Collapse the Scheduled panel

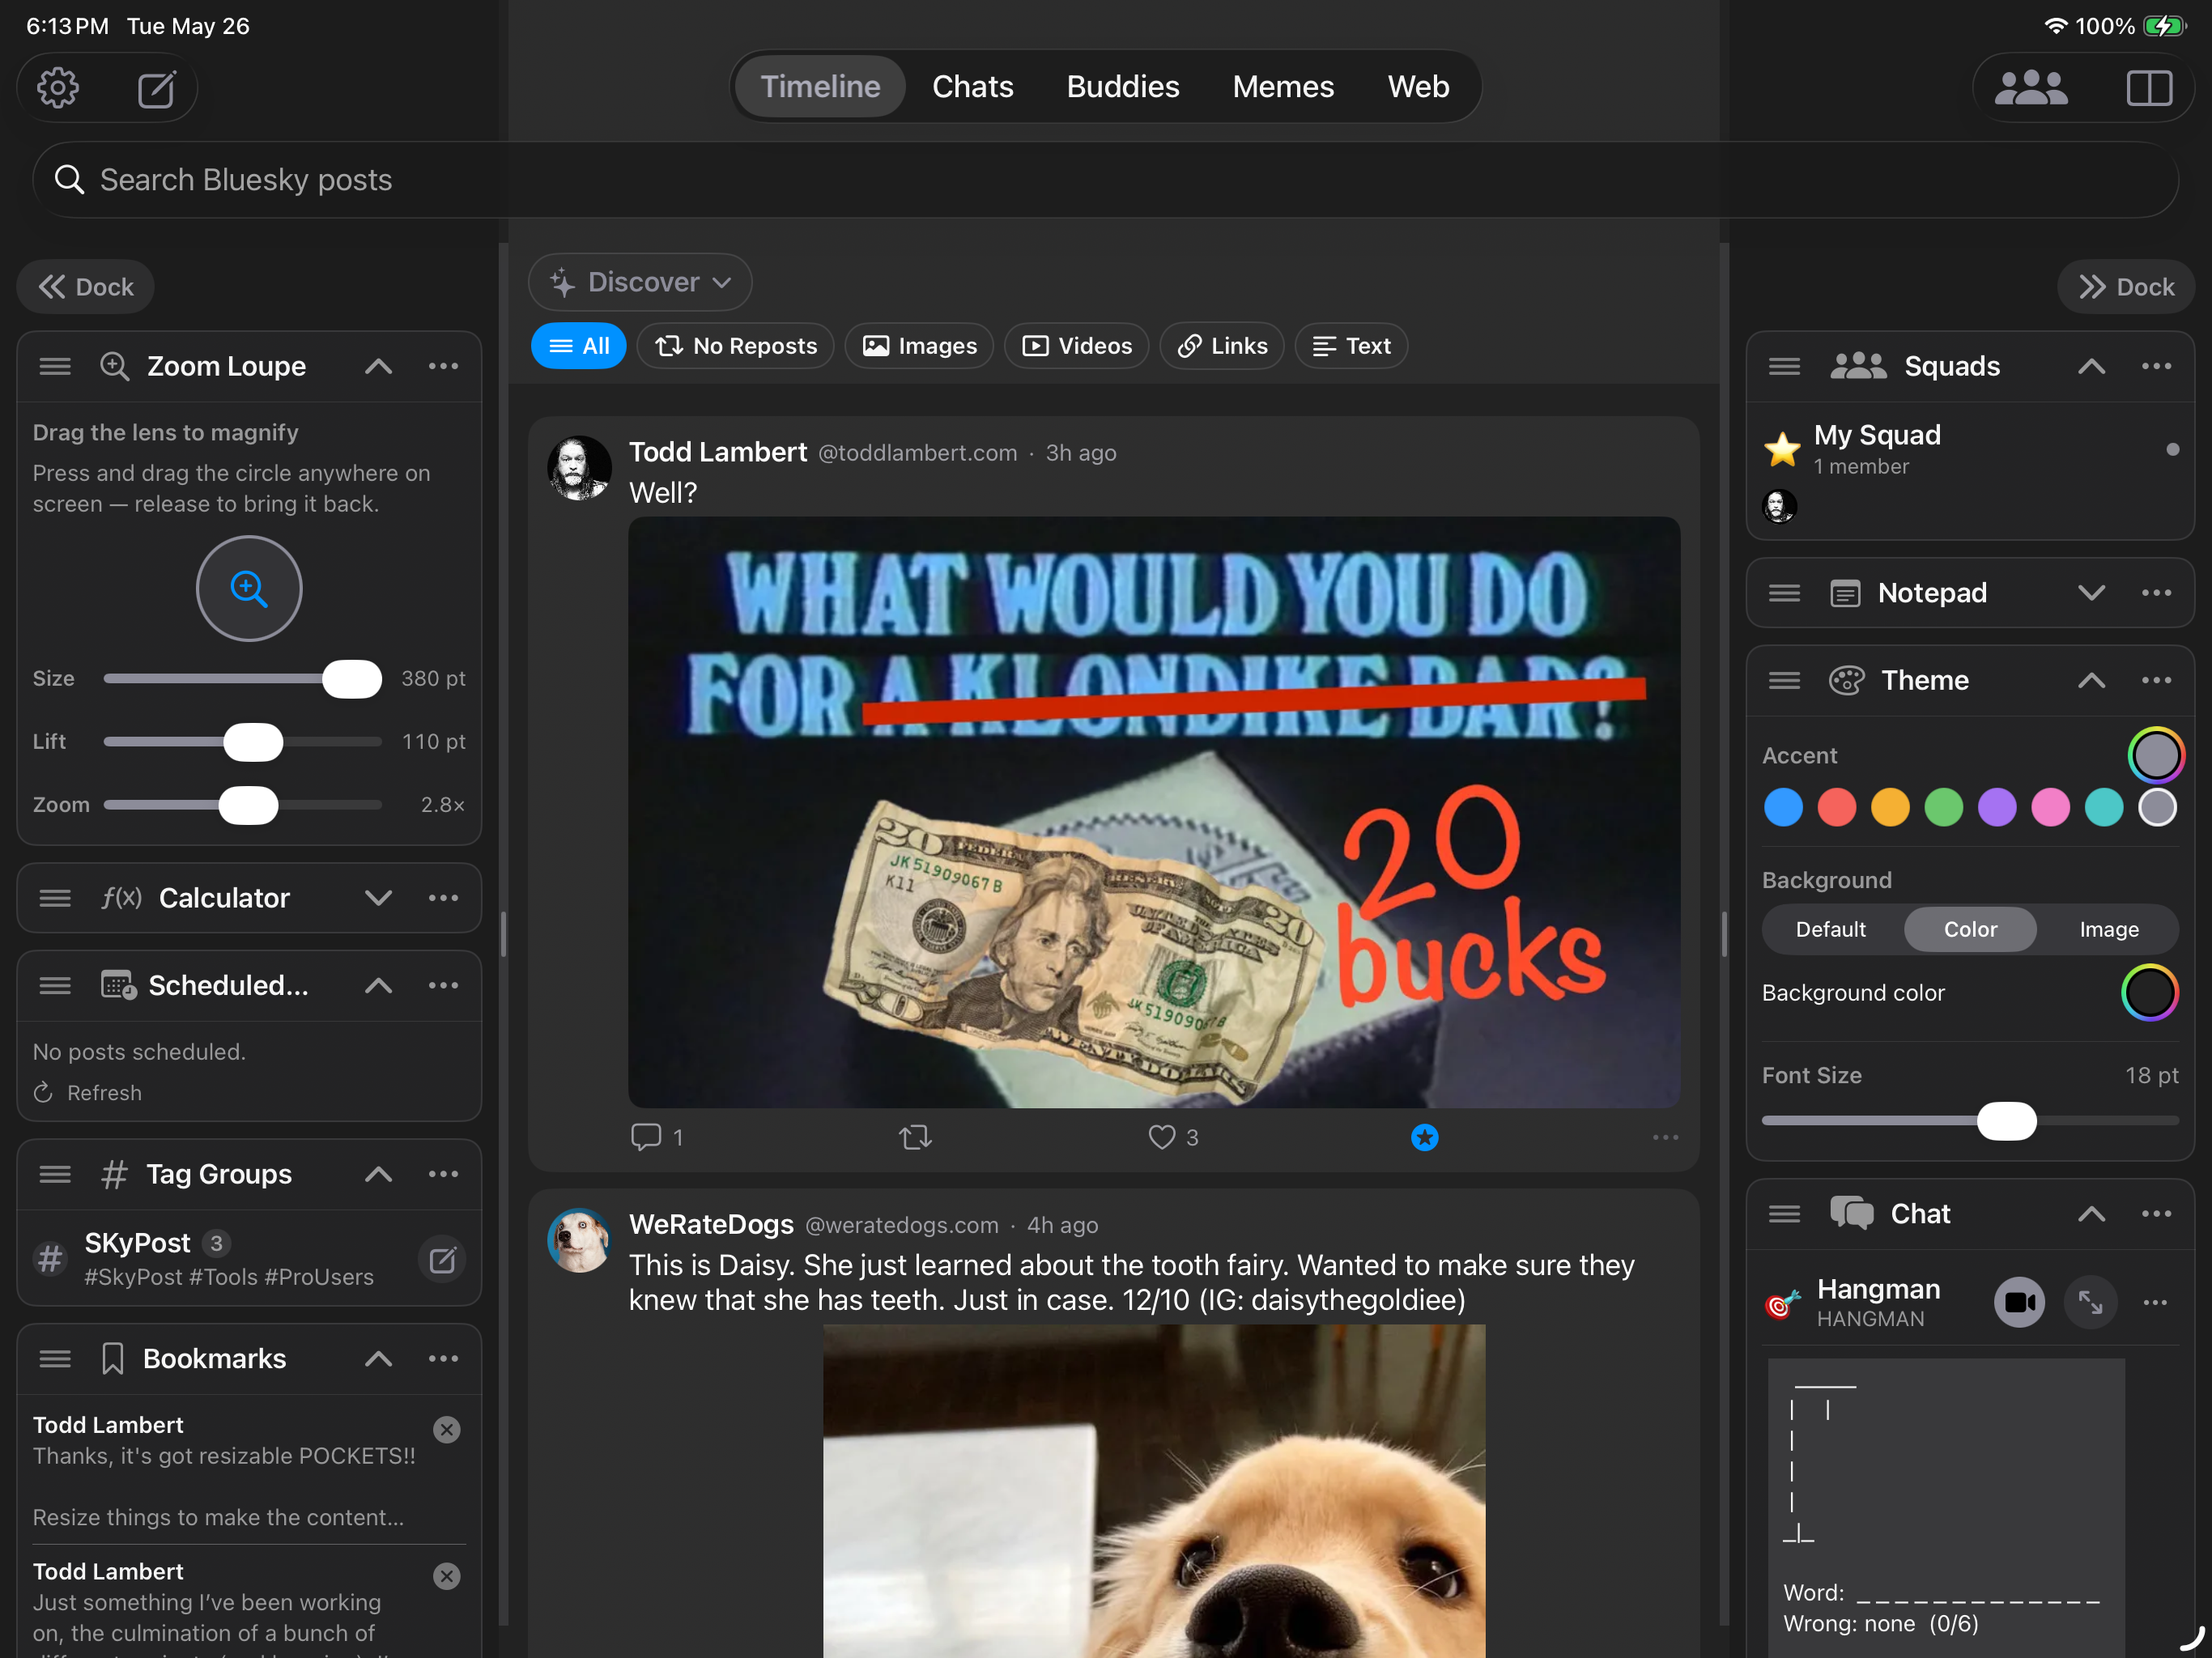pos(378,985)
